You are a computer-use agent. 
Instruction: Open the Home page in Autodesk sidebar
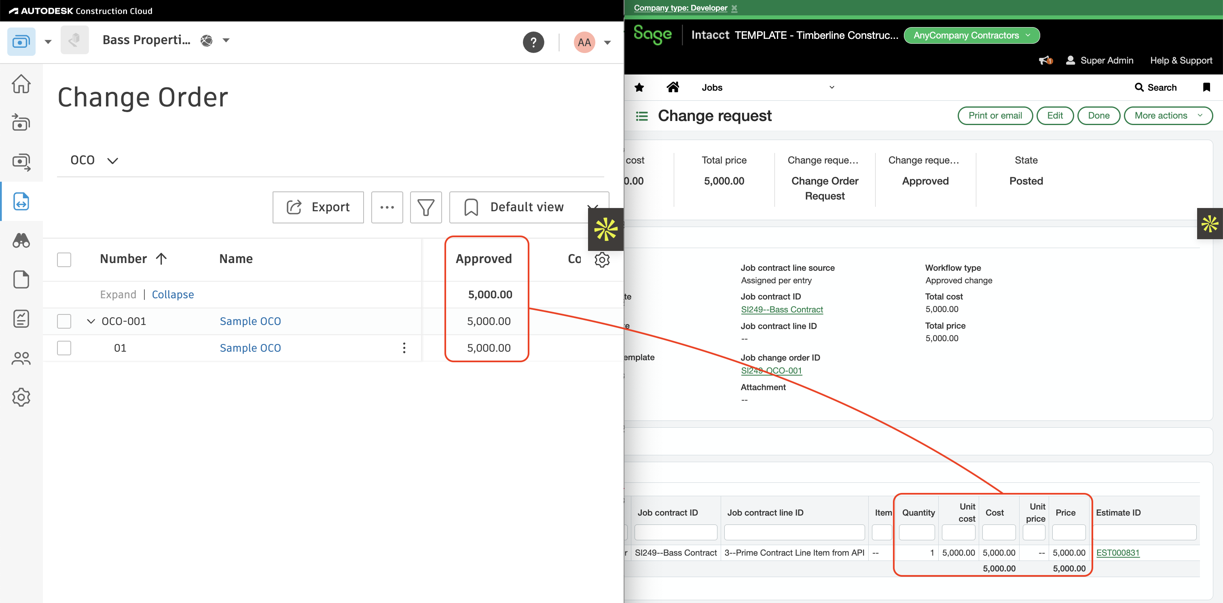[21, 84]
